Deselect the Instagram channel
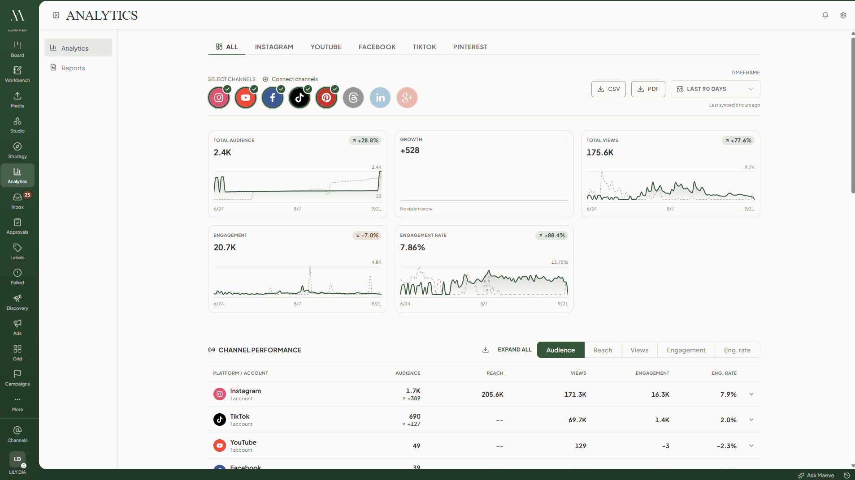The height and width of the screenshot is (480, 855). 219,98
